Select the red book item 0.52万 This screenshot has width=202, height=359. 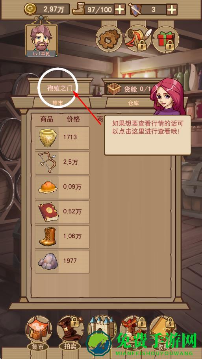tap(62, 212)
